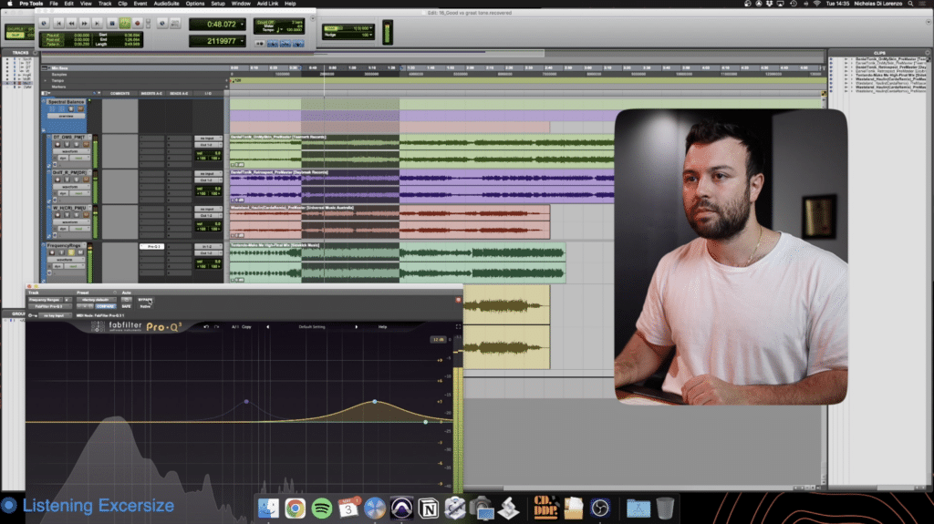Click the Go to End transport button
934x524 pixels.
(x=98, y=23)
